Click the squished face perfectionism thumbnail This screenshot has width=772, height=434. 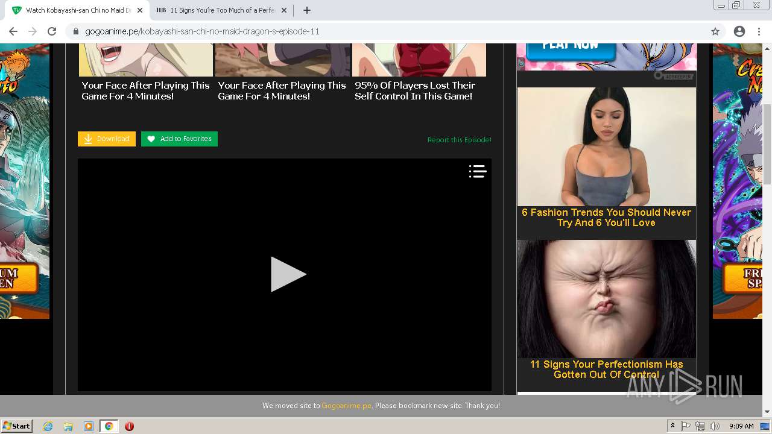tap(607, 299)
